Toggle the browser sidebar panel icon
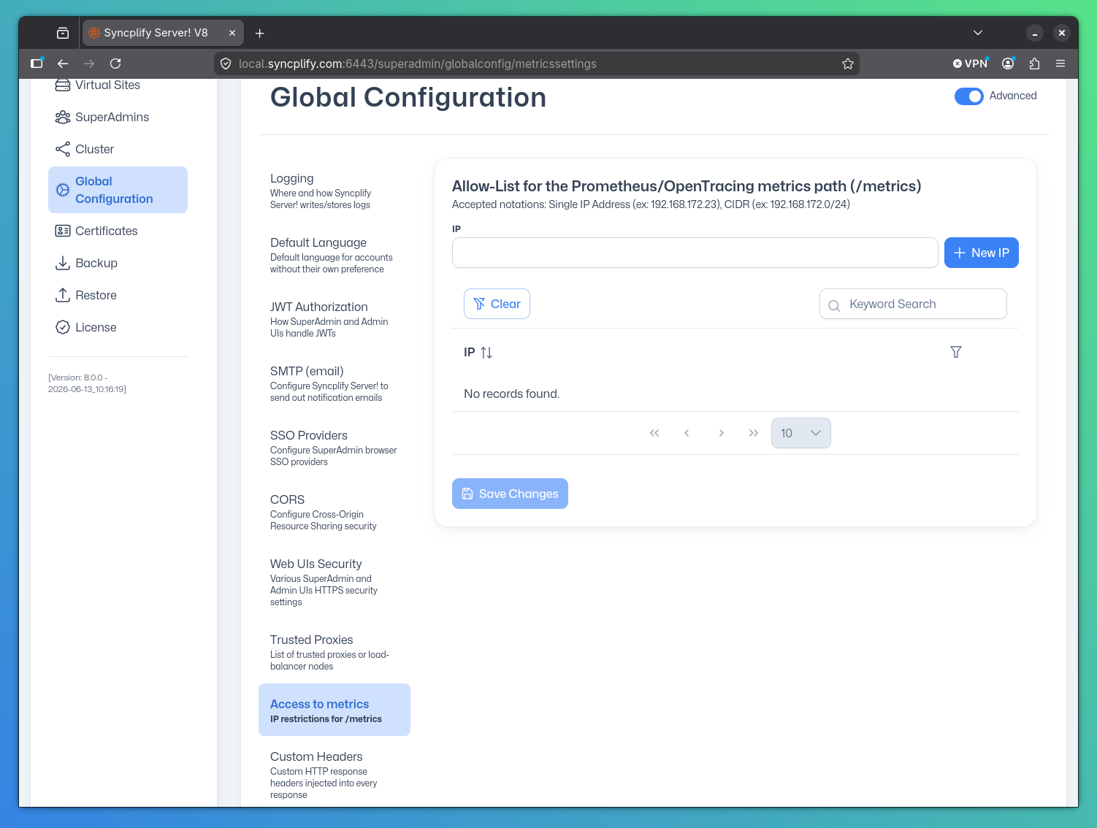 37,64
